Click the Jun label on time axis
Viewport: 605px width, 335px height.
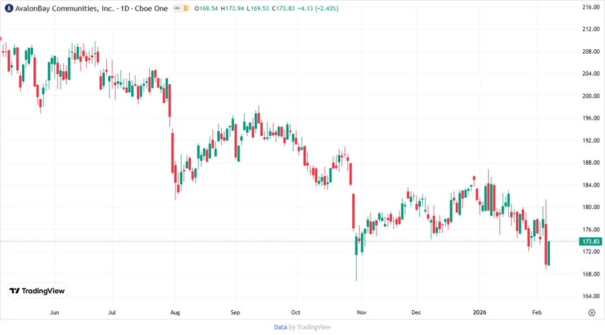(x=54, y=312)
